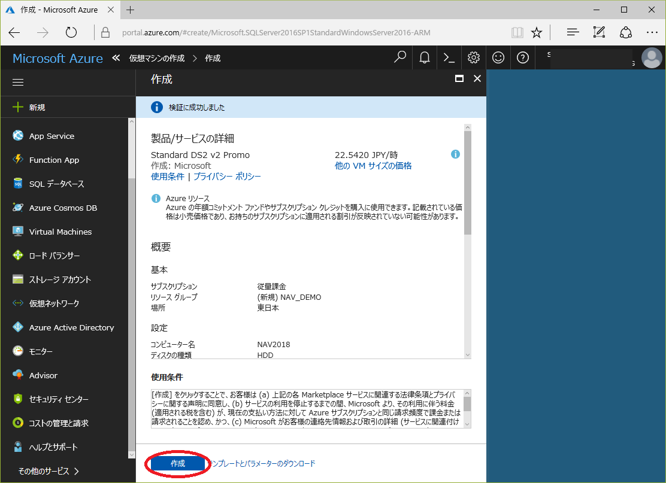Click terms text box scrollbar down arrow
The width and height of the screenshot is (666, 483).
pos(467,424)
